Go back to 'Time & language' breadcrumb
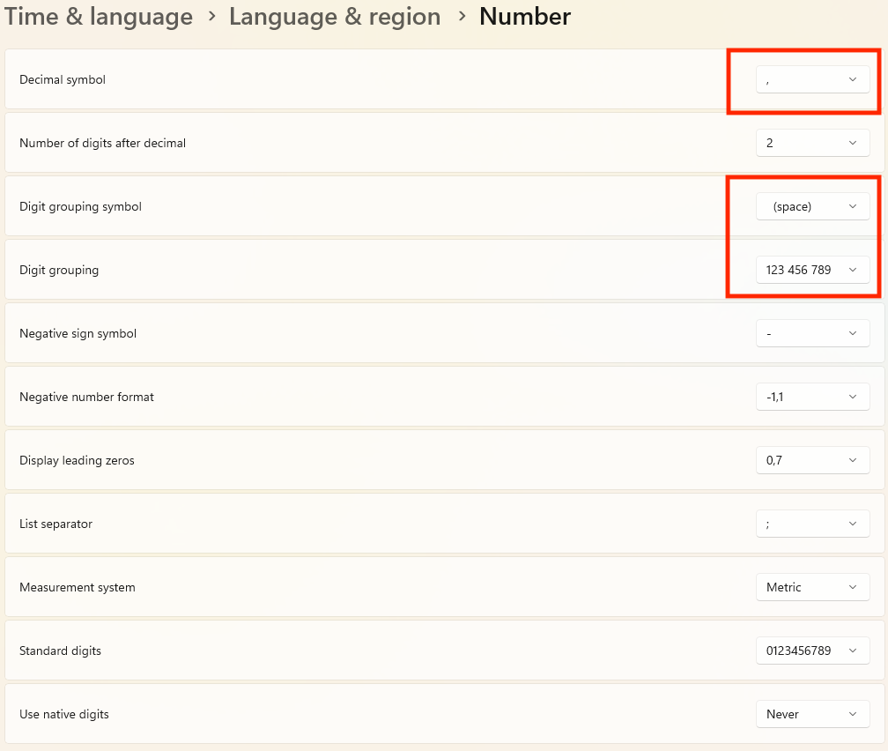 coord(99,17)
